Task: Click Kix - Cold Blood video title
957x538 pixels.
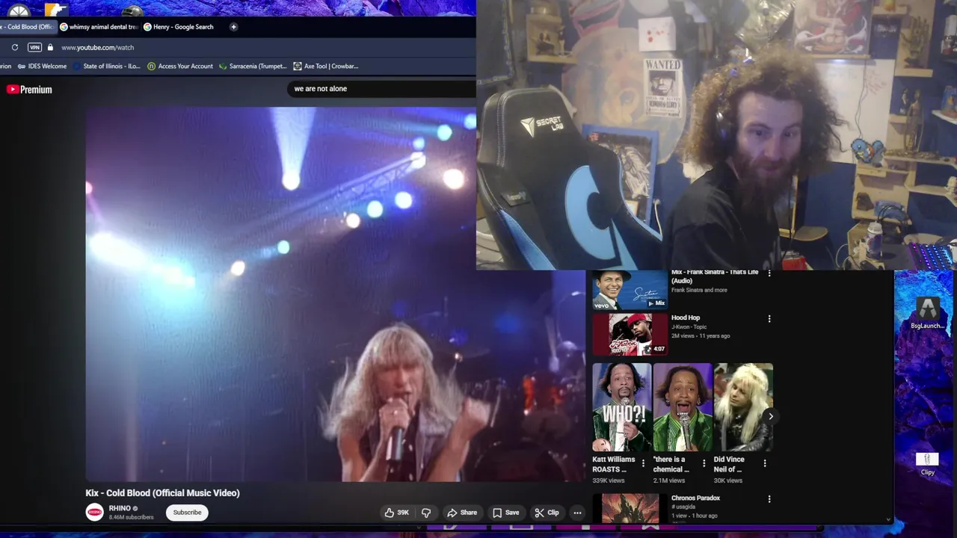Action: (x=162, y=493)
